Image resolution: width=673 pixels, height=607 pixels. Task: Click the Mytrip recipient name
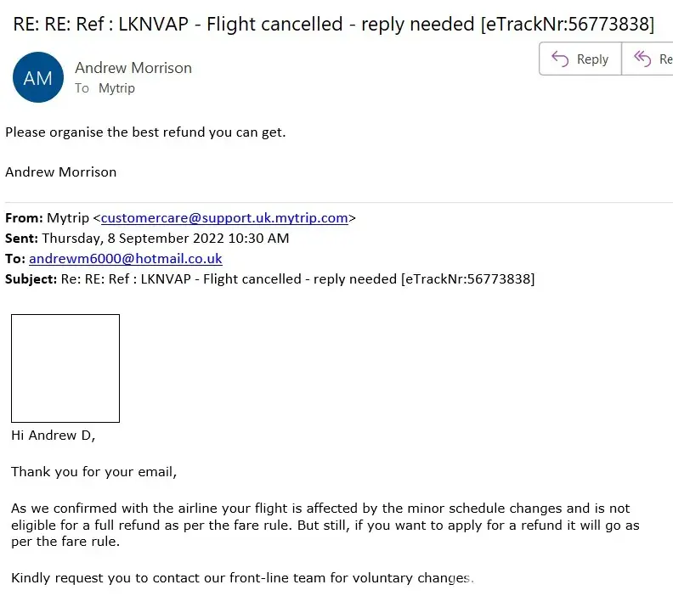(116, 88)
